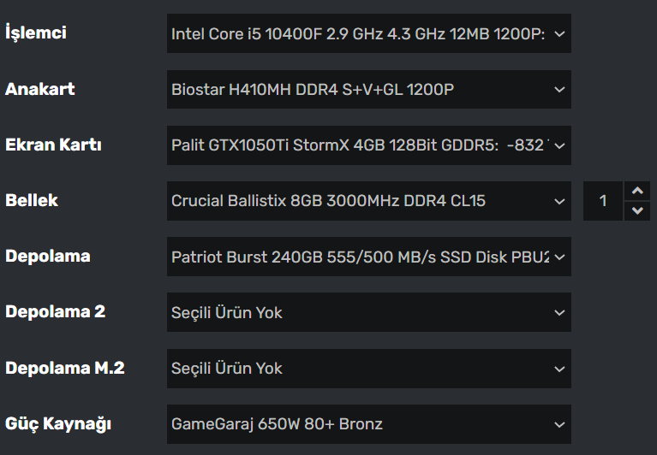Image resolution: width=657 pixels, height=455 pixels.
Task: Click the chevron on the Bellek dropdown
Action: click(x=559, y=201)
